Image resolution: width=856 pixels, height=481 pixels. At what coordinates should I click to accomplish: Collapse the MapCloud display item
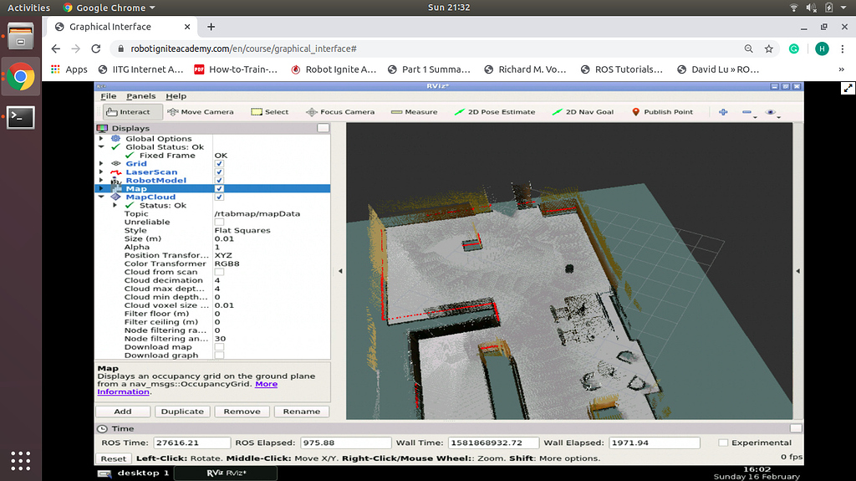(101, 197)
